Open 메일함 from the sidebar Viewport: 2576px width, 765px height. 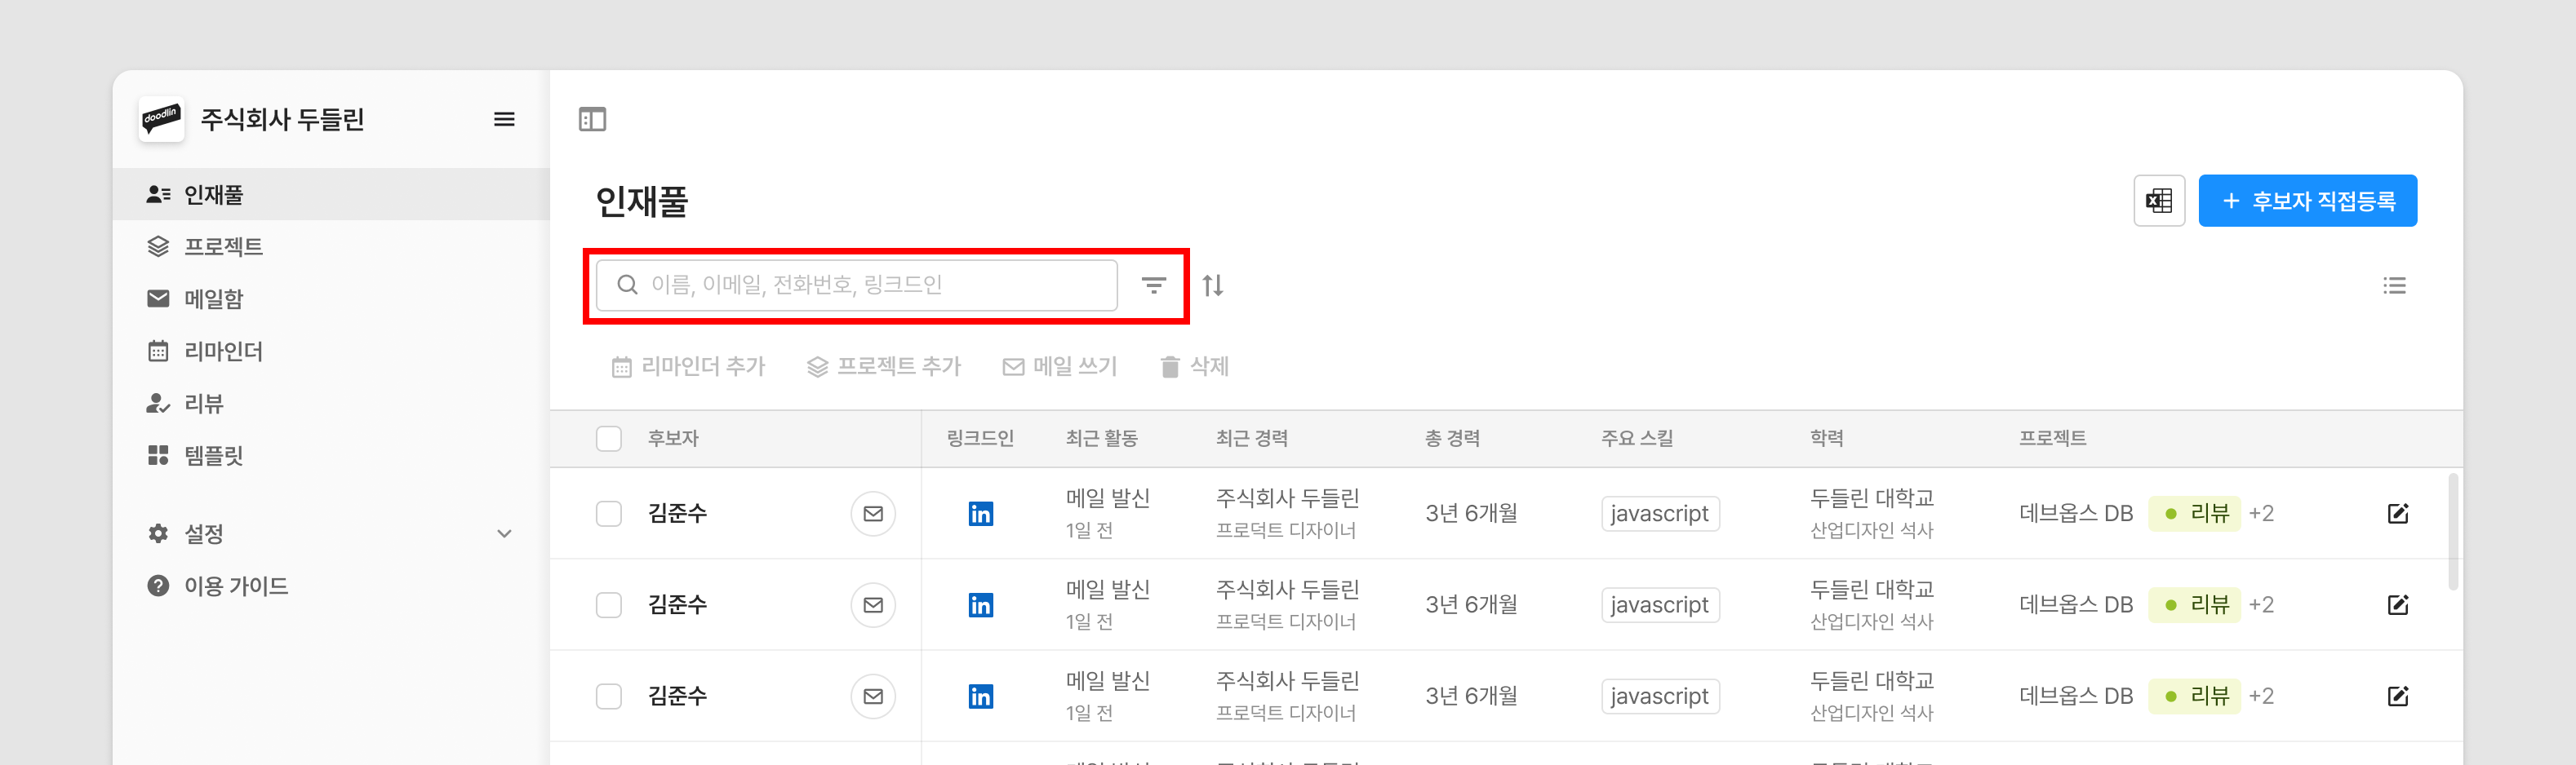click(x=331, y=298)
